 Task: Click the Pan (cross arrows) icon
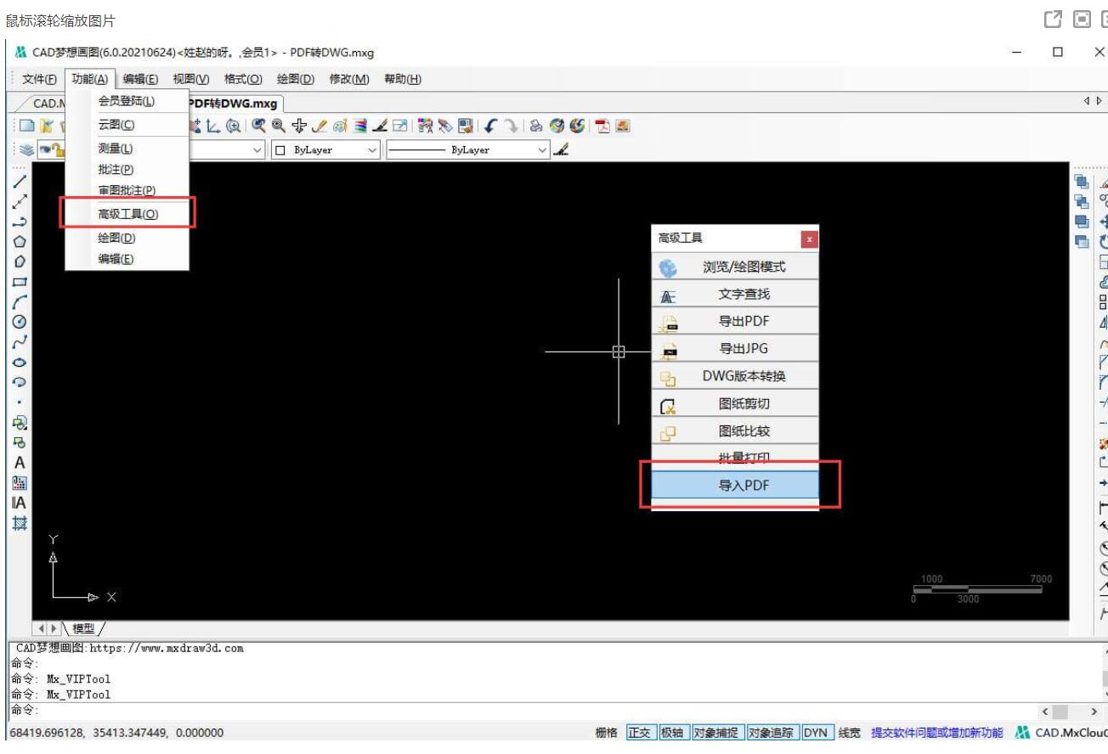[x=297, y=127]
